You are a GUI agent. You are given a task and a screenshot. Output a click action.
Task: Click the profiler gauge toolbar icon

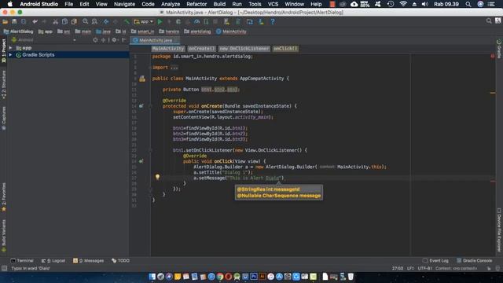coord(197,21)
